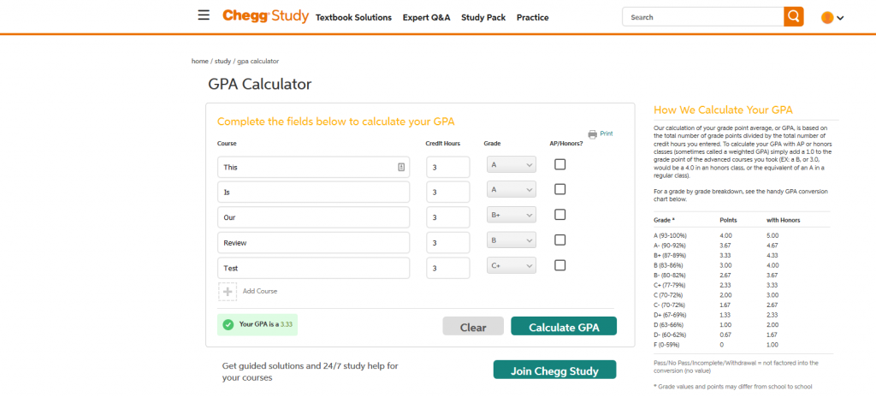Expand the grade dropdown showing C+
The width and height of the screenshot is (876, 397).
pos(512,267)
